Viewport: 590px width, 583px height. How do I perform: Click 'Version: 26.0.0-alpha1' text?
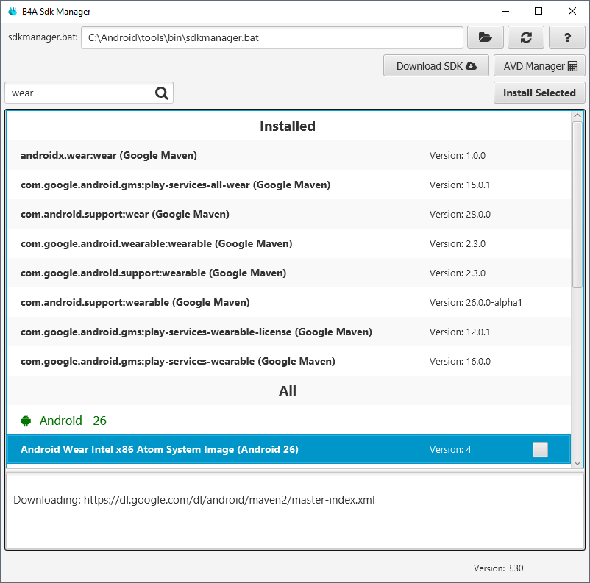tap(476, 302)
